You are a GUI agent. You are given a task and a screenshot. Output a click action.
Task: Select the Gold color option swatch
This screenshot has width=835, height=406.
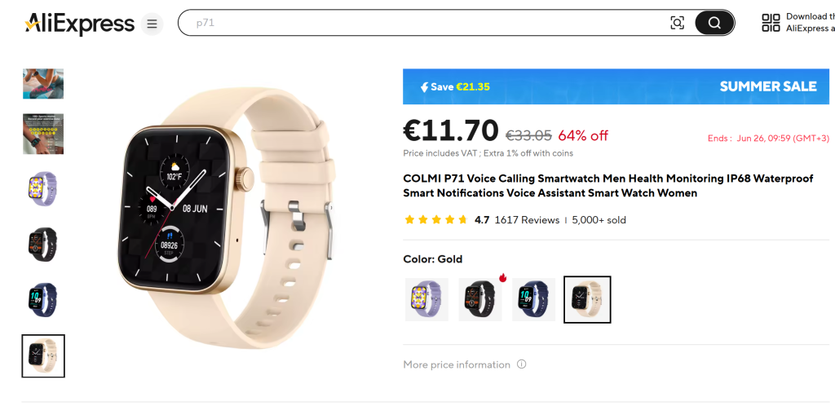(587, 299)
